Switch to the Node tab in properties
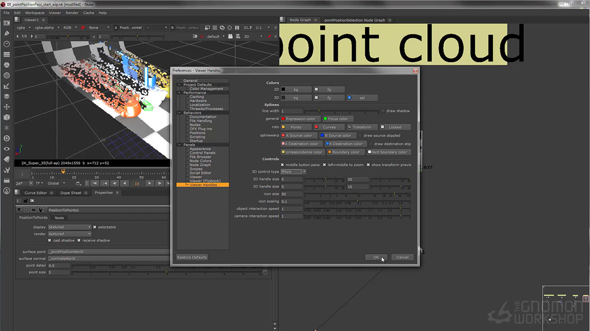The width and height of the screenshot is (590, 331). [59, 218]
